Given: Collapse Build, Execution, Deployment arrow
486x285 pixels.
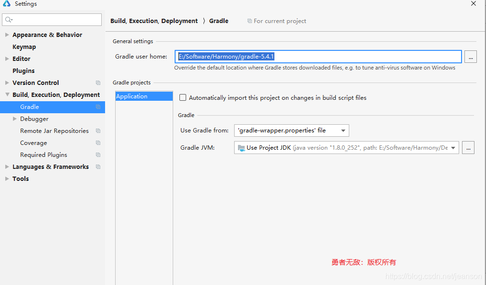Looking at the screenshot, I should (7, 95).
